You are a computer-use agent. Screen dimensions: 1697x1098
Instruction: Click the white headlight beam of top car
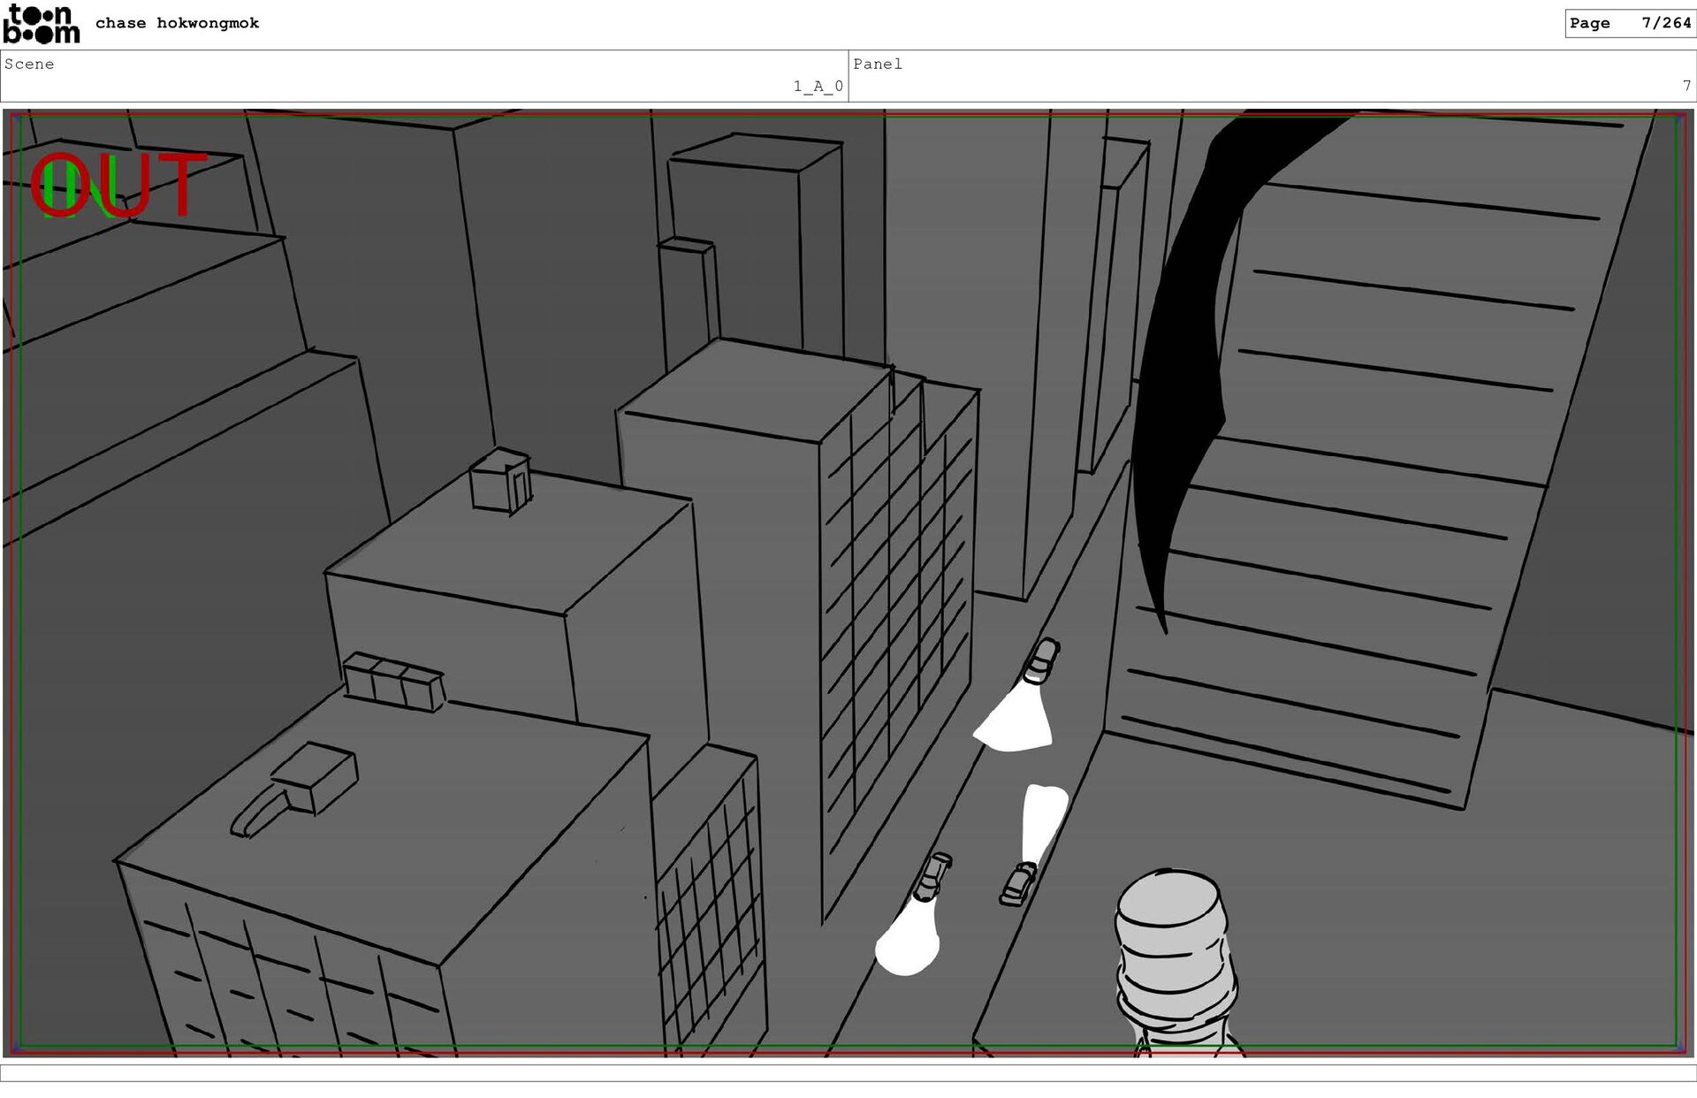(x=1016, y=721)
